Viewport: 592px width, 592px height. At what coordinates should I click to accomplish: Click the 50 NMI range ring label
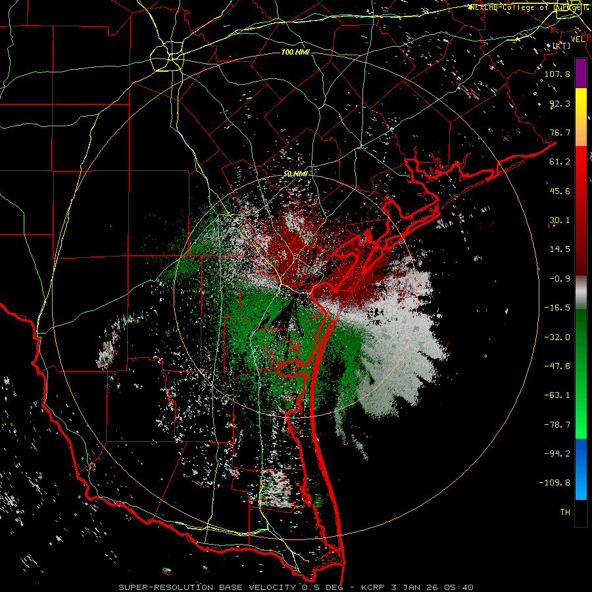(x=295, y=174)
